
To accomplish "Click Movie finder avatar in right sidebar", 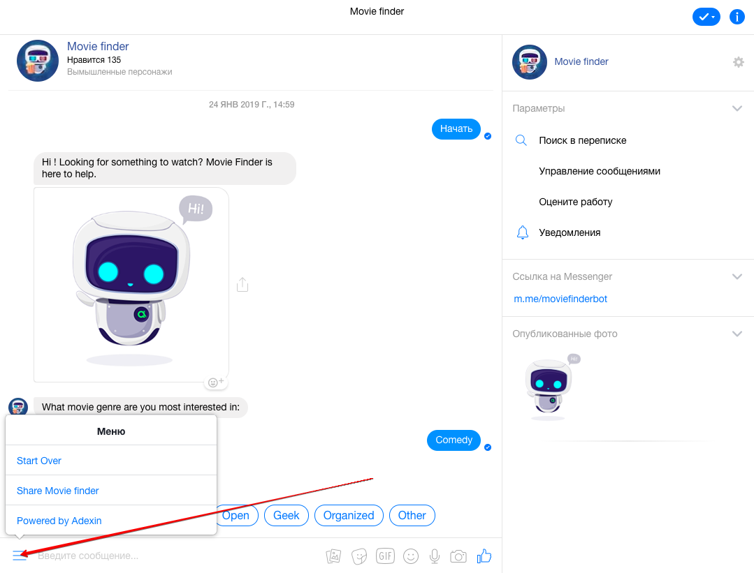I will pyautogui.click(x=530, y=62).
